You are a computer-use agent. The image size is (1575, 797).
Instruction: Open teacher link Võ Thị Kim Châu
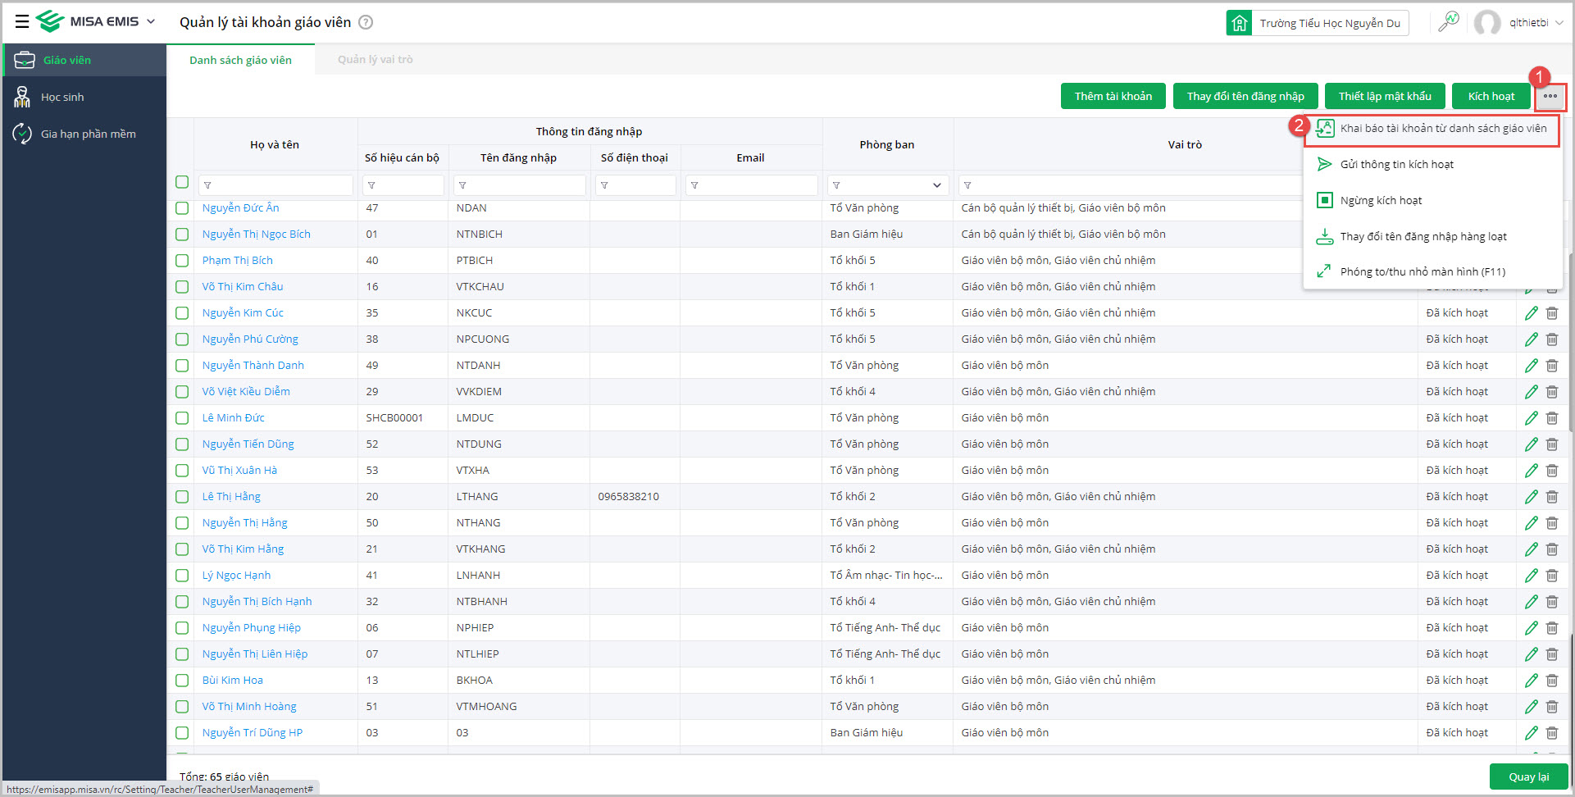tap(243, 287)
